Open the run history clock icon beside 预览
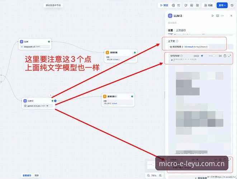The height and width of the screenshot is (179, 237). [174, 5]
